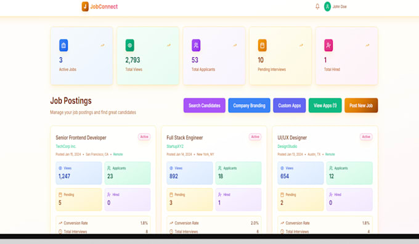
Task: Click the Conversion Rate trend icon for Full Stack Engineer
Action: 171,223
